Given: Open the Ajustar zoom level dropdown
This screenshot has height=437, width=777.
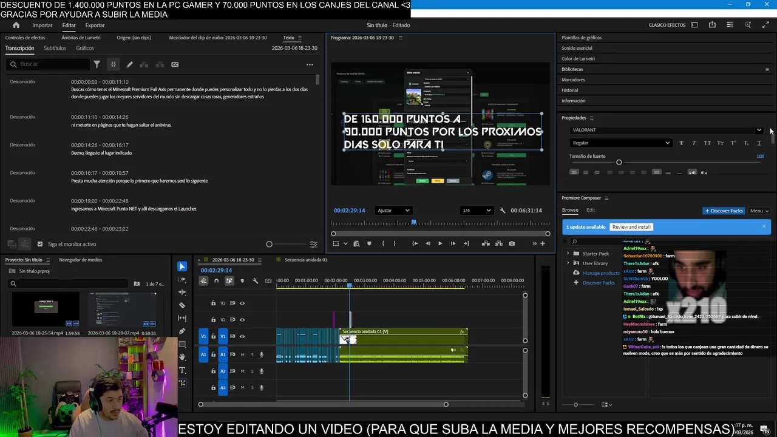Looking at the screenshot, I should pos(393,211).
